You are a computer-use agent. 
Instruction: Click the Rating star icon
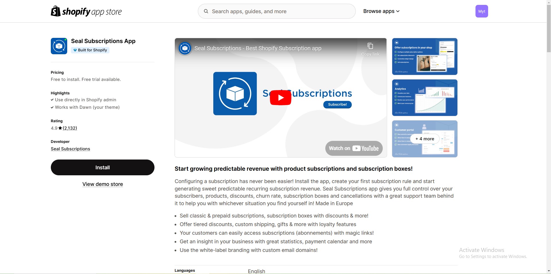[60, 128]
